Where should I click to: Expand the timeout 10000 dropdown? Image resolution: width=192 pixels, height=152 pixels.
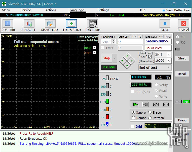tap(169, 61)
